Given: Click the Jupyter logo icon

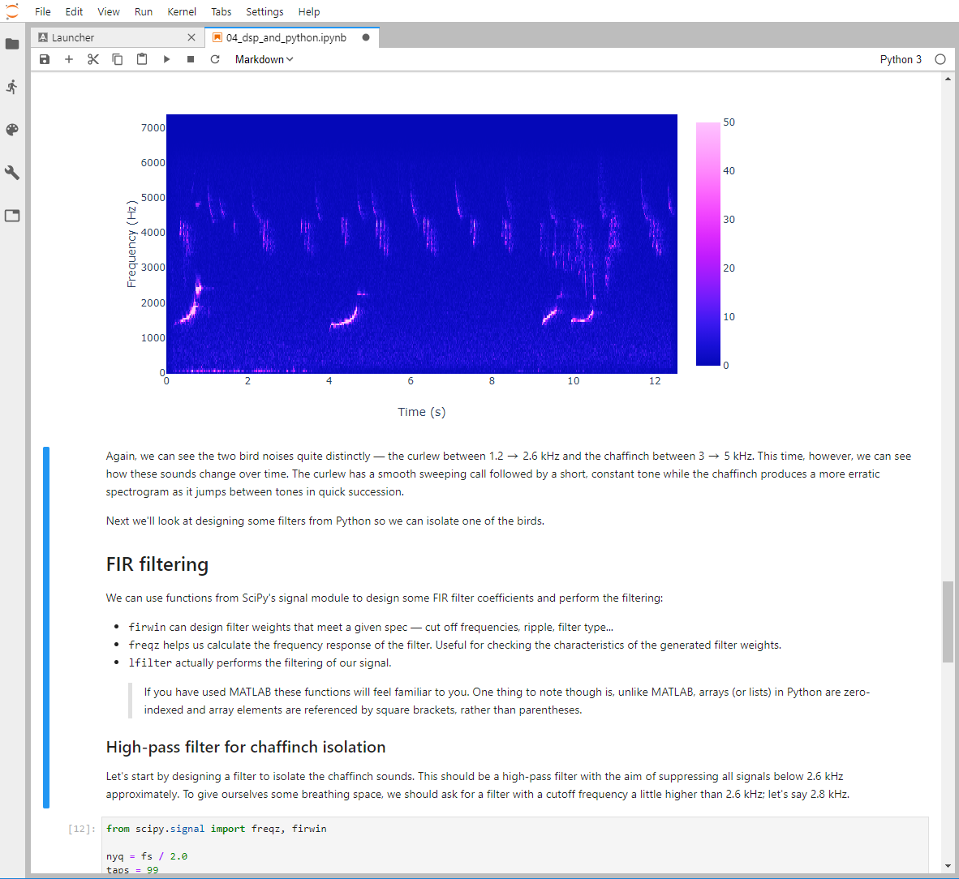Looking at the screenshot, I should (x=11, y=11).
